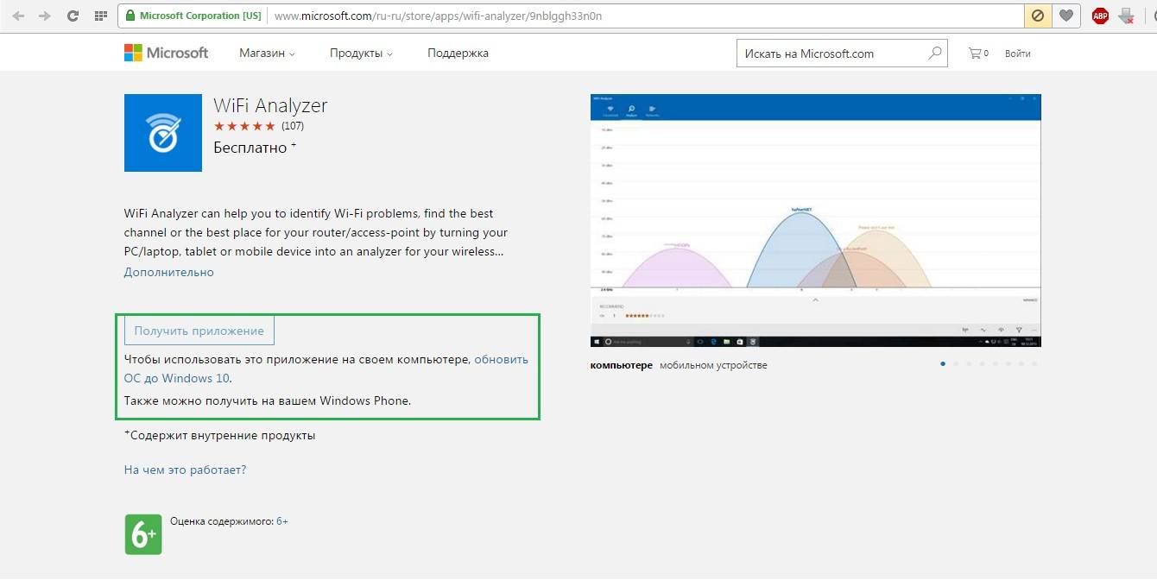Image resolution: width=1157 pixels, height=580 pixels.
Task: Open the На чем это работает? link
Action: pos(185,470)
